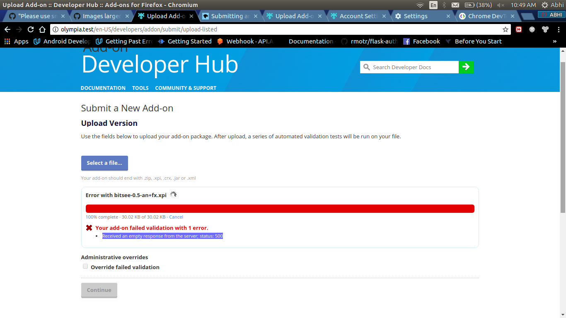Click the spinner icon beside bitsee-0.5-an+fx.xpi
The width and height of the screenshot is (566, 318).
point(173,194)
